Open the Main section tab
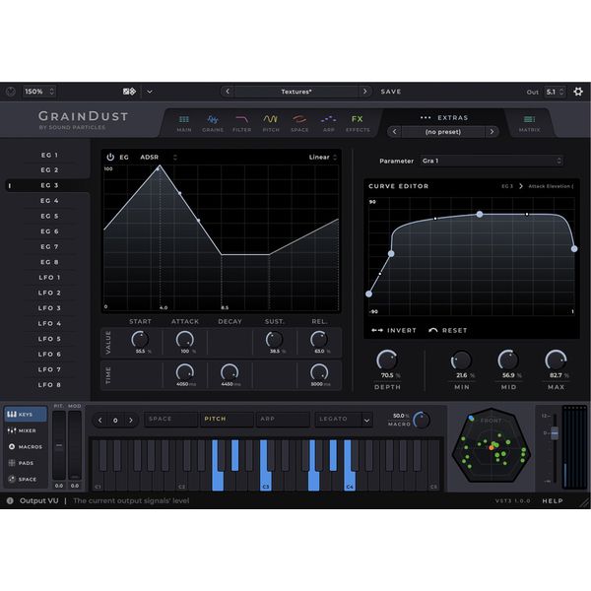Viewport: 591px width, 591px height. coord(184,123)
